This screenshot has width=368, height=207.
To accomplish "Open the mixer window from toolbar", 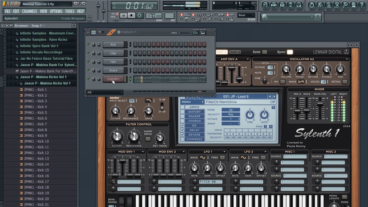I will [x=299, y=5].
